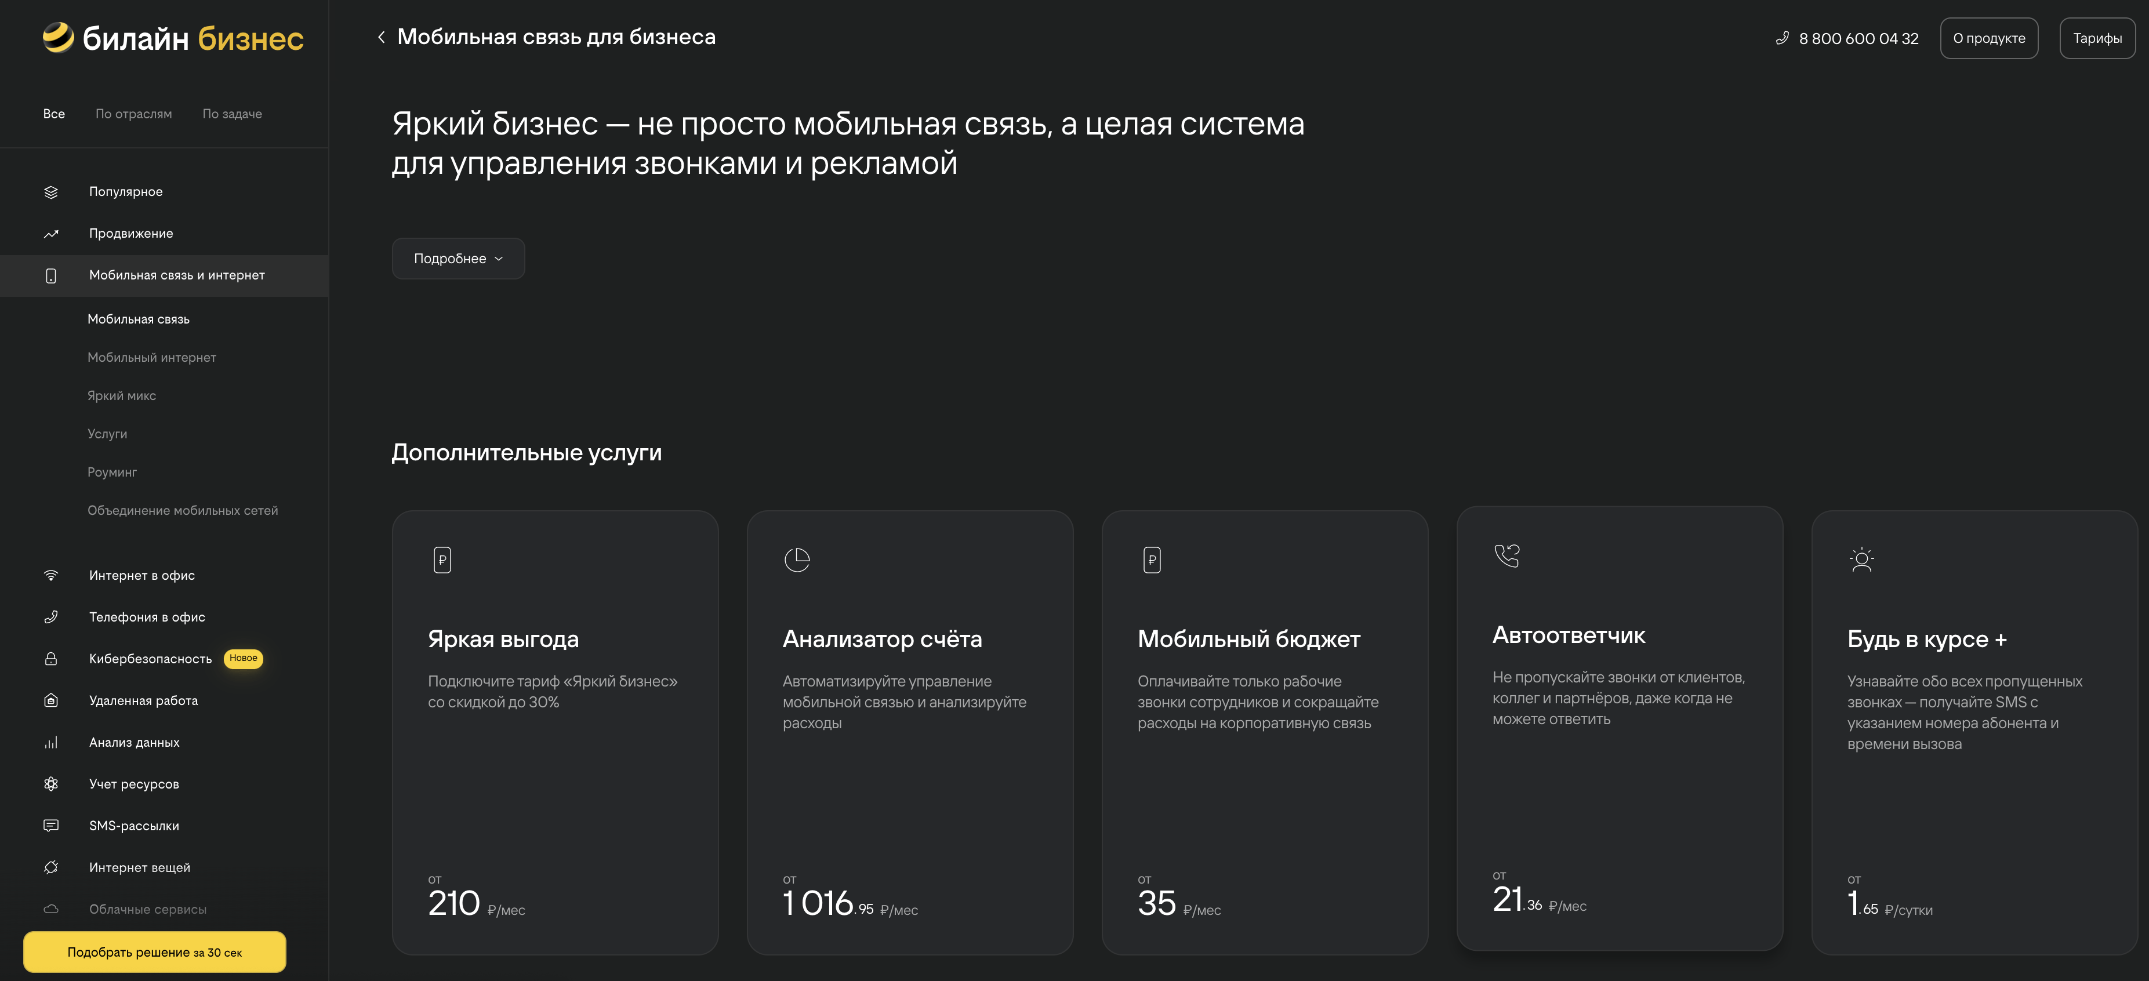
Task: Click the pie chart icon on Анализатор счёта card
Action: (x=797, y=559)
